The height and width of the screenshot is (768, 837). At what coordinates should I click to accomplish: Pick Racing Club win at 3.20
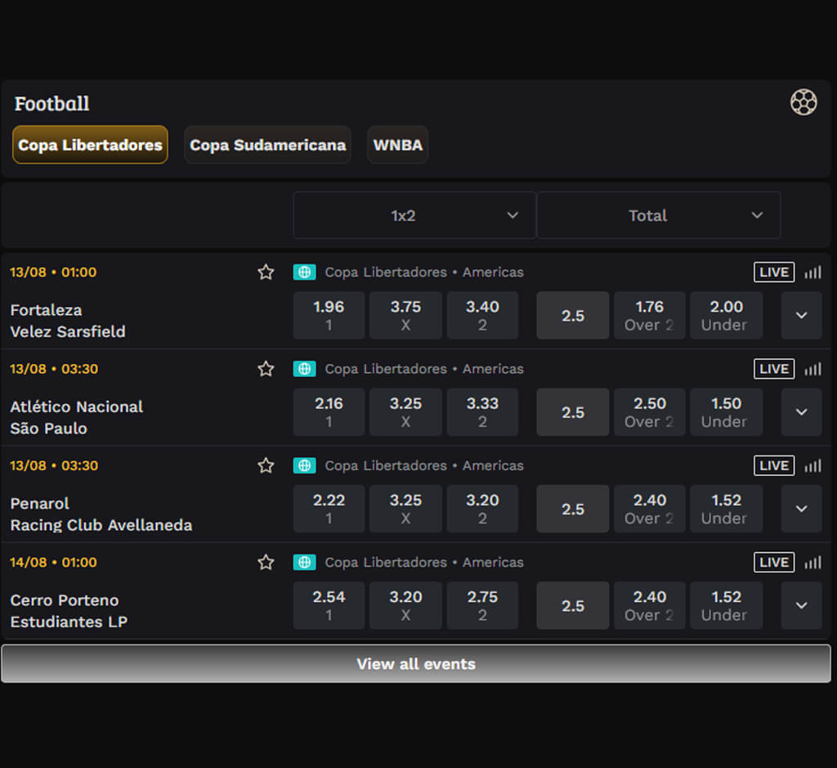(x=482, y=509)
